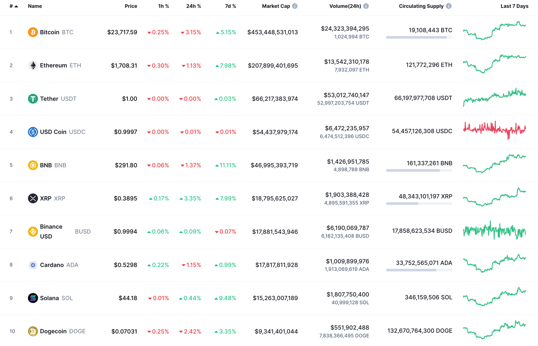538x346 pixels.
Task: Open the USD Coin name link
Action: 53,132
